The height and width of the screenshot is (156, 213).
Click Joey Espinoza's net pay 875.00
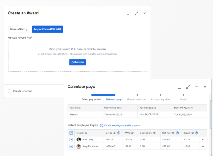166,147
